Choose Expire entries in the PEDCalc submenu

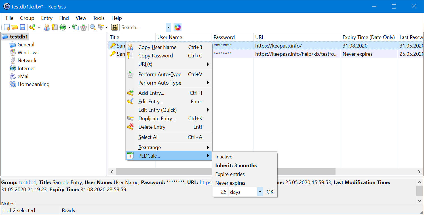tap(244, 174)
